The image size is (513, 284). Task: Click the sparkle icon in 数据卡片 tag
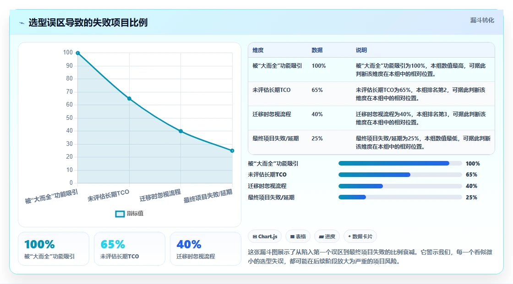pos(349,236)
